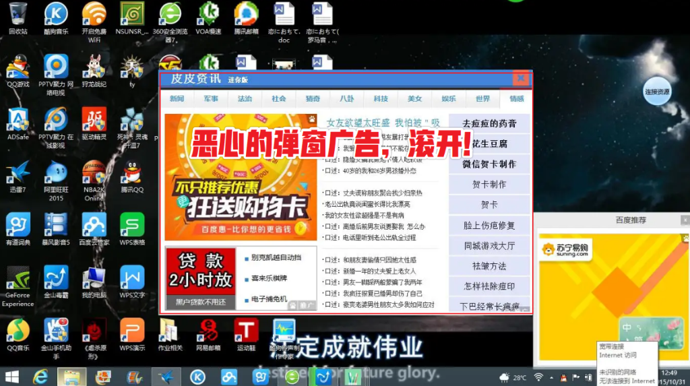The image size is (690, 386).
Task: Click headline 电话里听到老公出轨全过程
Action: click(369, 237)
